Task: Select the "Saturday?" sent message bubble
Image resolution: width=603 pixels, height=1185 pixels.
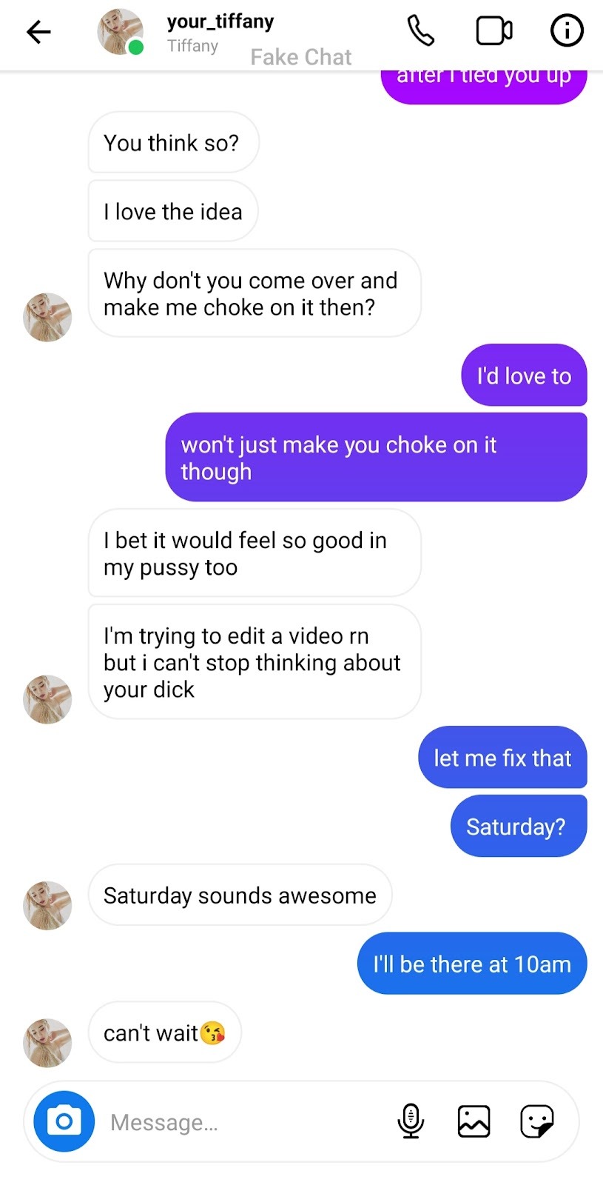Action: pyautogui.click(x=519, y=826)
